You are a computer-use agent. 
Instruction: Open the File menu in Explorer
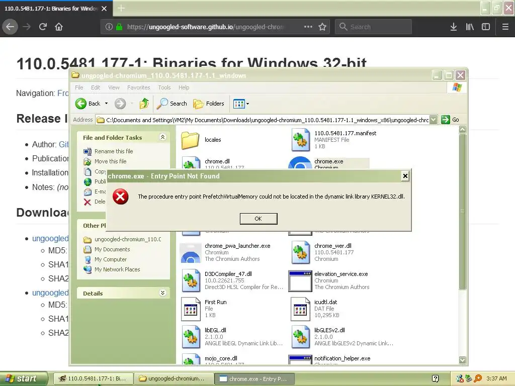(79, 87)
